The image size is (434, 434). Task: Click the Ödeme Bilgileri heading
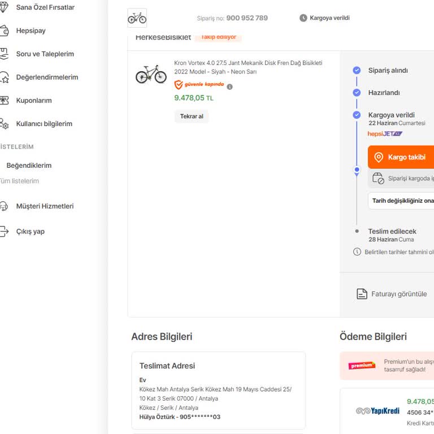(373, 336)
